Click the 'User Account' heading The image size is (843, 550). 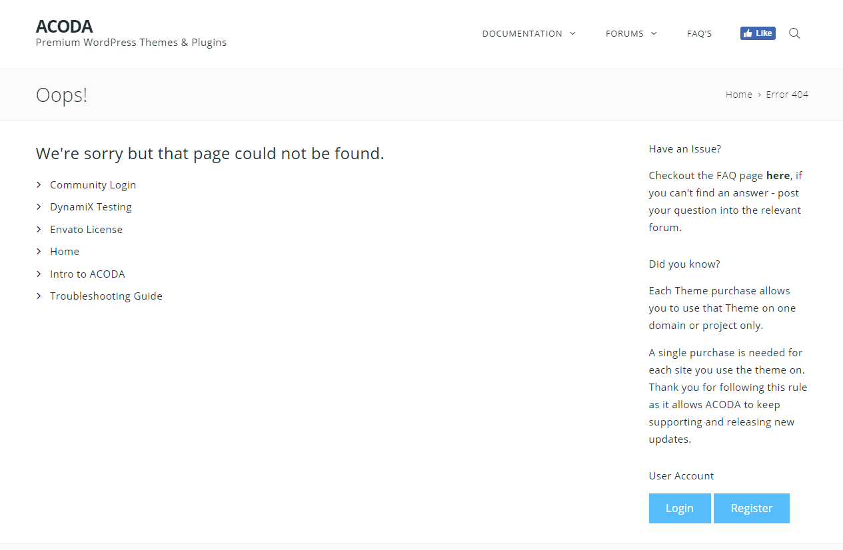click(681, 476)
